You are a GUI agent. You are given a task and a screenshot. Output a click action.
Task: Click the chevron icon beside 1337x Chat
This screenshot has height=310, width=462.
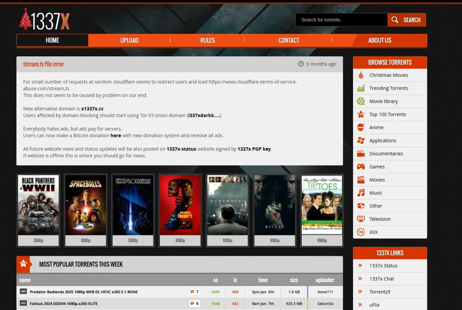point(360,279)
